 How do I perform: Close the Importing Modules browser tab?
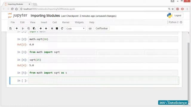tap(29, 4)
